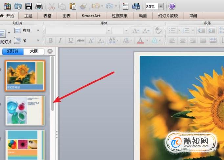Screen dimensions: 224x160
Task: Switch to the 图表 ribbon tab
Action: click(x=66, y=16)
